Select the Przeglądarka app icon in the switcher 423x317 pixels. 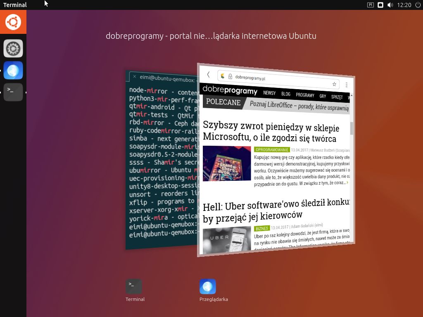[208, 286]
